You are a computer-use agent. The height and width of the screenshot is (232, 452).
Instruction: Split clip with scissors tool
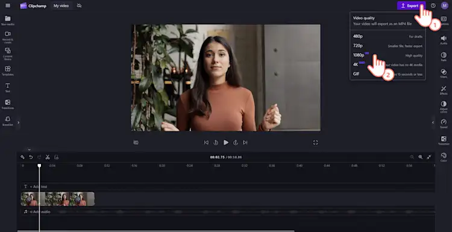click(48, 157)
